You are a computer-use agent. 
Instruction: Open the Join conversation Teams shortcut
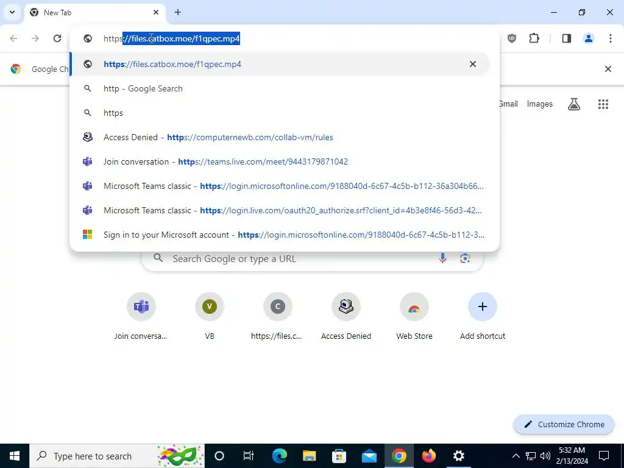pyautogui.click(x=141, y=316)
